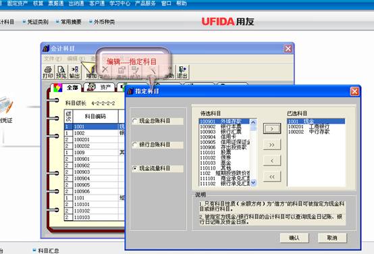Select the 银行总账科目 radio button

pyautogui.click(x=135, y=145)
